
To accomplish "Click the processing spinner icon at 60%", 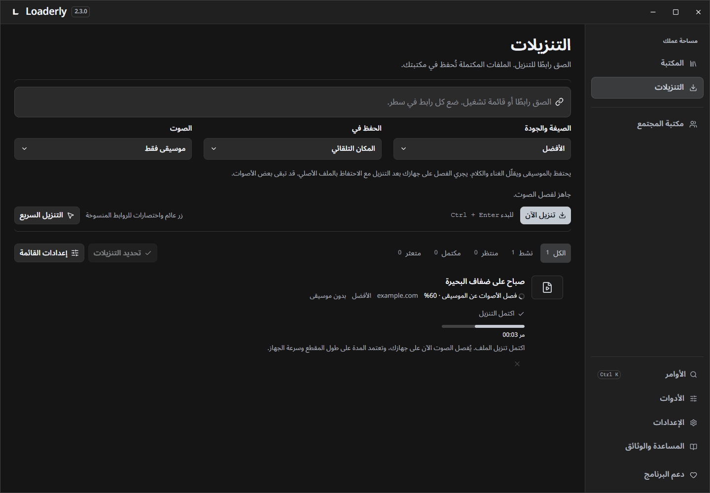I will pyautogui.click(x=522, y=296).
